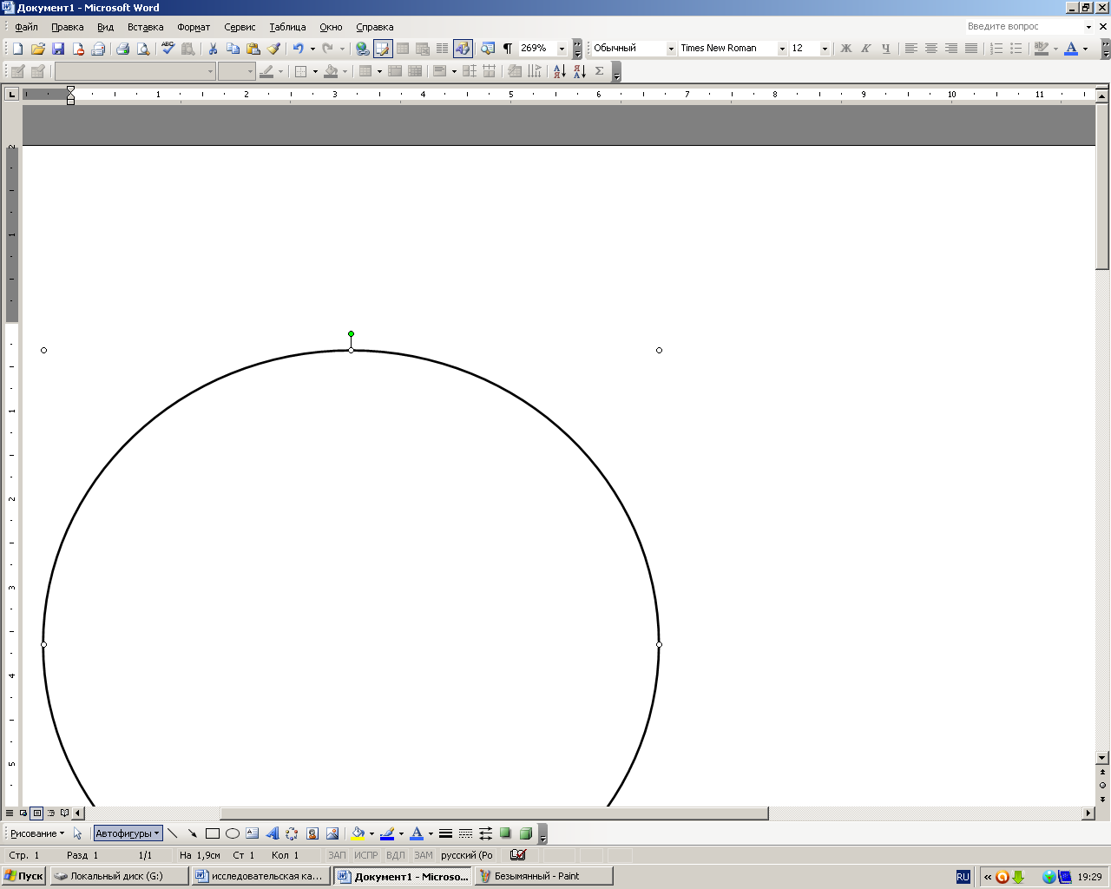1111x889 pixels.
Task: Switch to исследовательская ка... taskbar document
Action: 260,876
